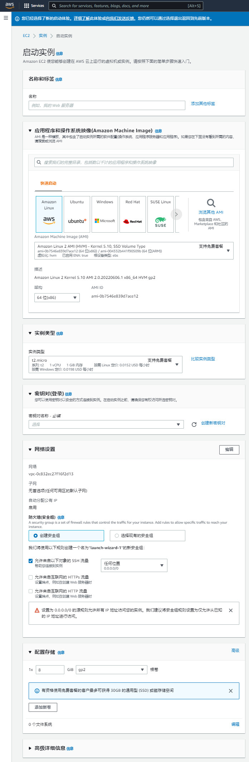Open info link for instance type

coord(60,334)
